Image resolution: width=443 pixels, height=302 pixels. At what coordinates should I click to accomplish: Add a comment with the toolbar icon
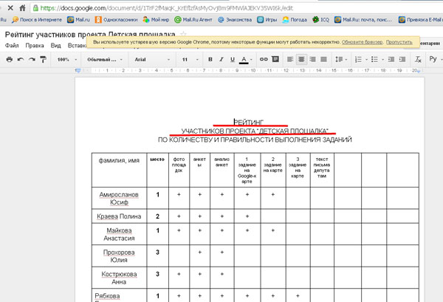275,59
